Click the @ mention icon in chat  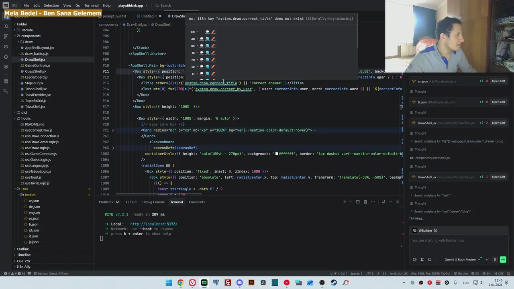tap(415, 260)
